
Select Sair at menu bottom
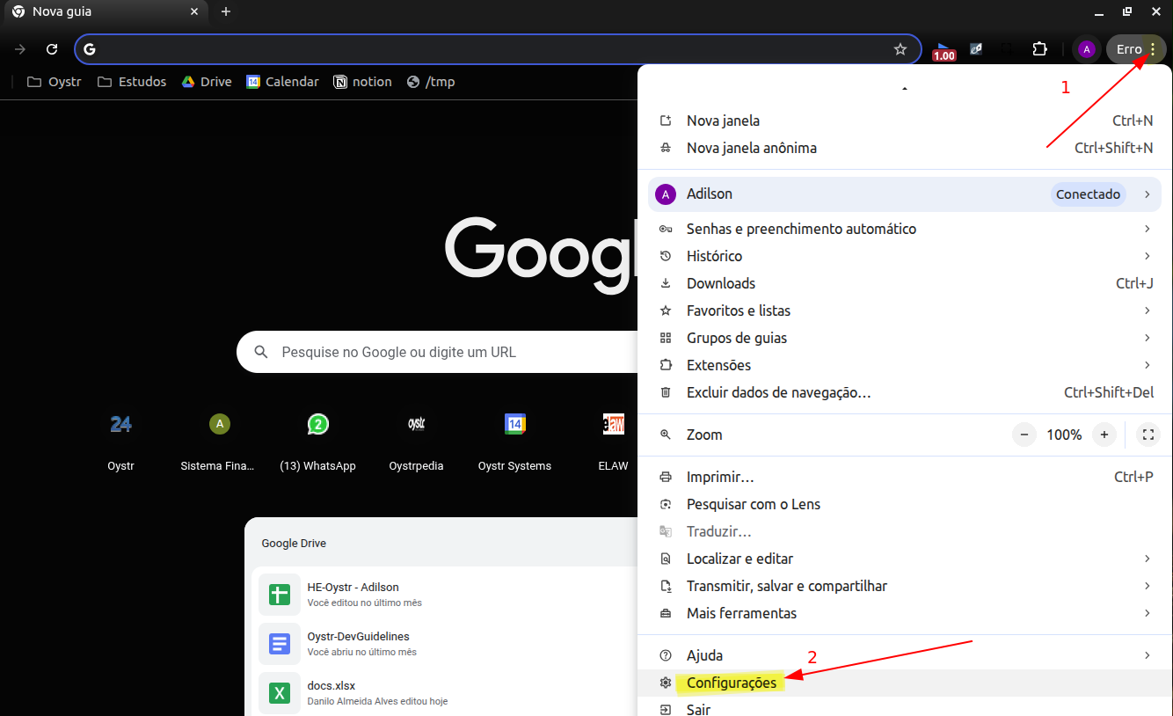(x=905, y=707)
